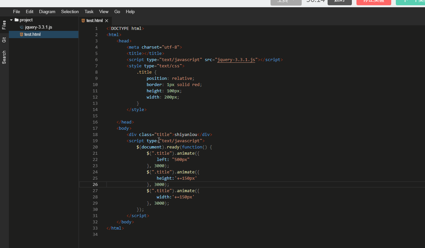The image size is (425, 248).
Task: Click the "relative" position value
Action: (182, 79)
